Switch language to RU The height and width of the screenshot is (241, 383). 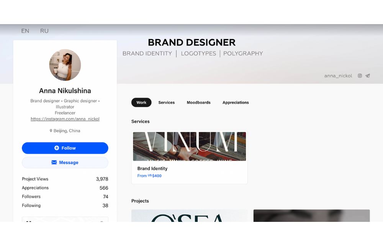coord(44,31)
